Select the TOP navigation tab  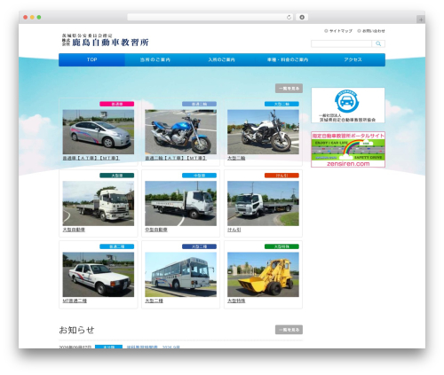tap(91, 59)
